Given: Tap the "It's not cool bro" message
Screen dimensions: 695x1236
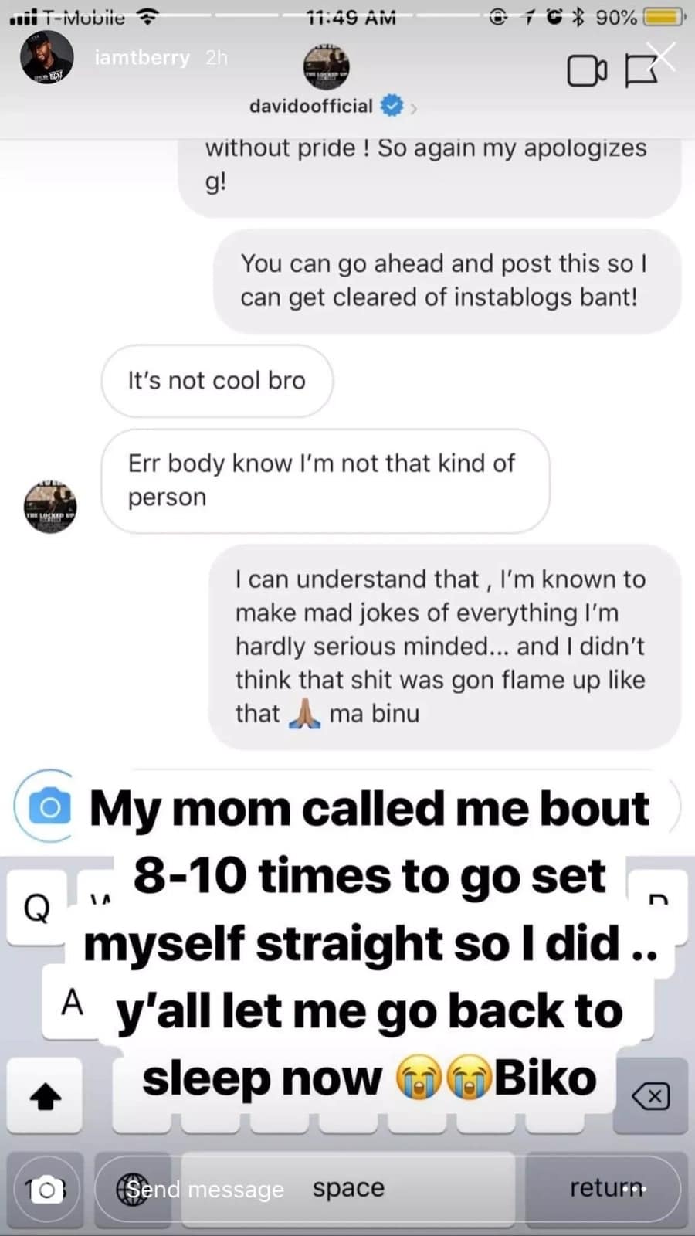Looking at the screenshot, I should [217, 381].
